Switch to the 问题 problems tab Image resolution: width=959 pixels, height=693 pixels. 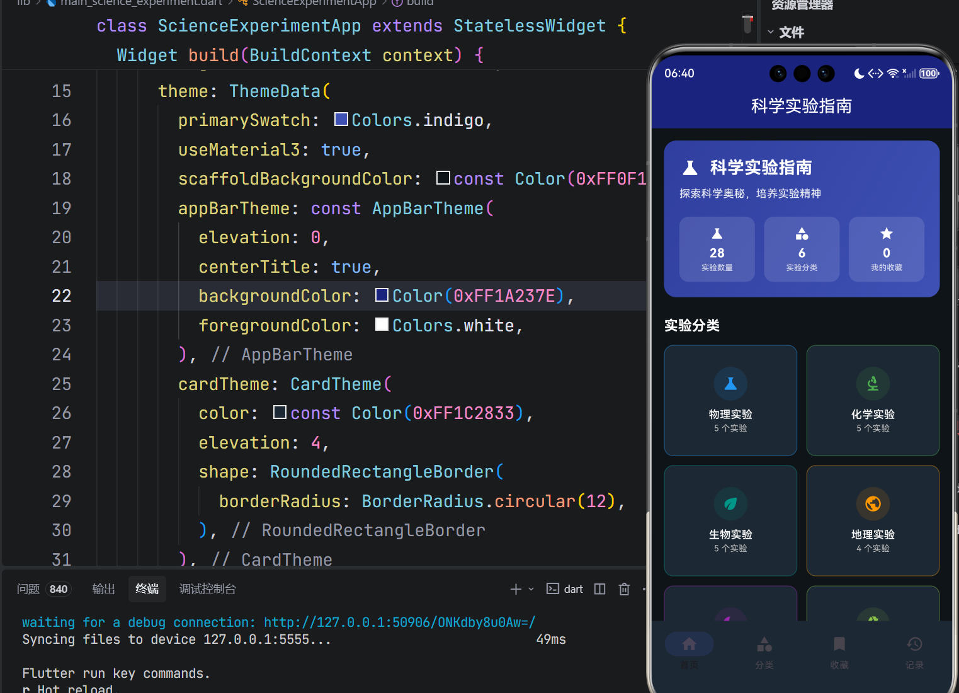[28, 589]
